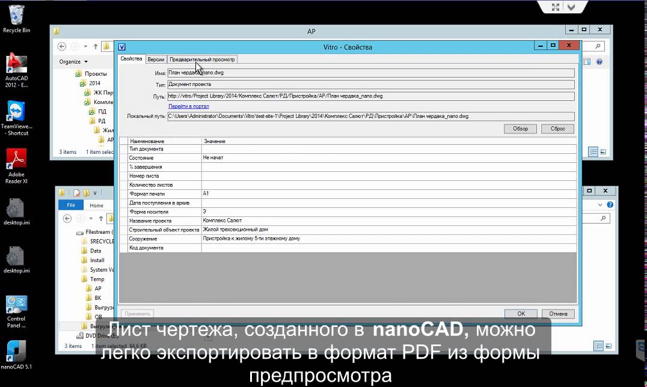Open recent locations dropdown in lower explorer
The height and width of the screenshot is (387, 647).
click(x=91, y=218)
